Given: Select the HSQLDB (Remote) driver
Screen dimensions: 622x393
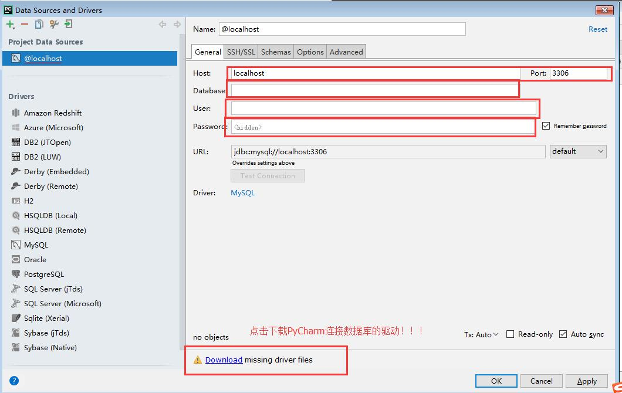Looking at the screenshot, I should pyautogui.click(x=55, y=231).
